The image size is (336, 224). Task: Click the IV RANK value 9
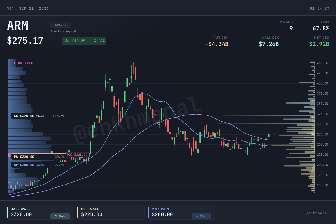291,28
